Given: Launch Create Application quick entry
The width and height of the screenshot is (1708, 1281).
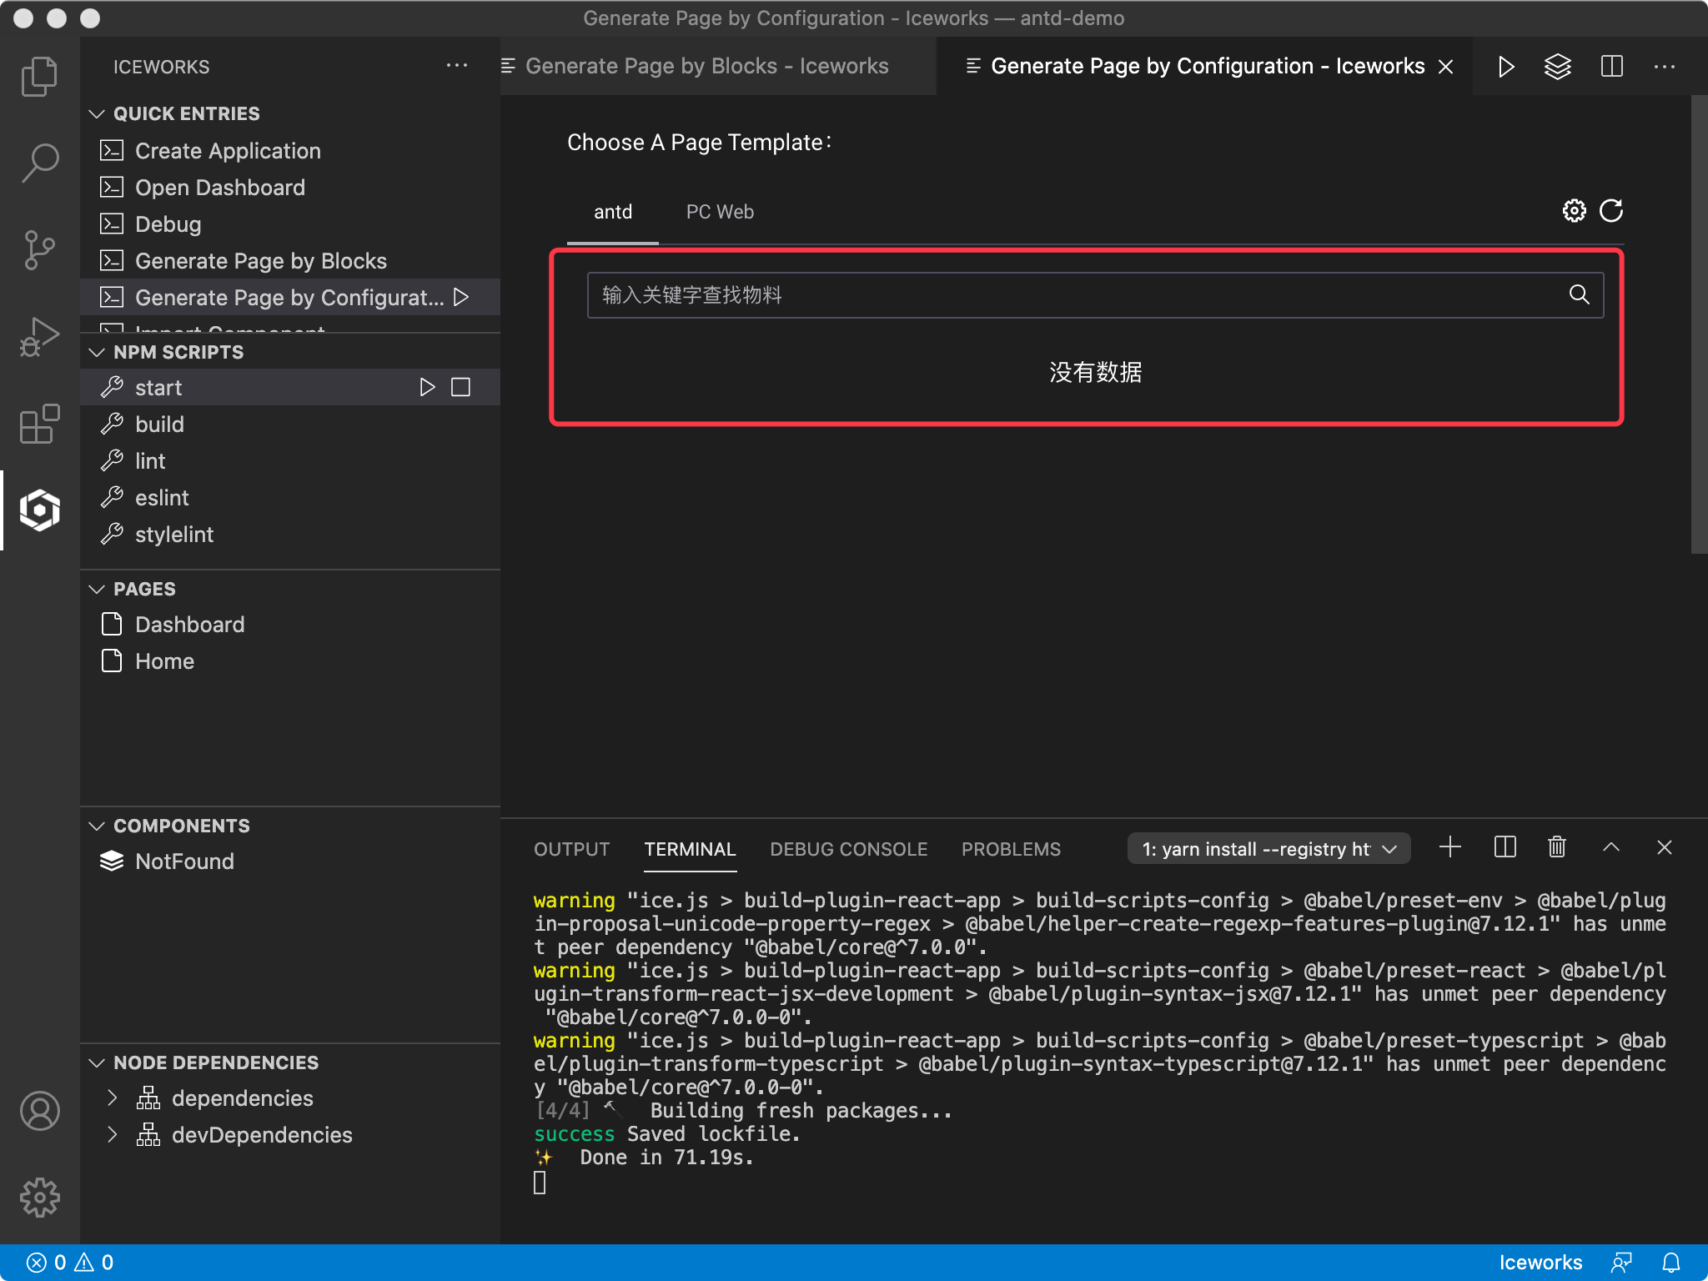Looking at the screenshot, I should (x=228, y=150).
